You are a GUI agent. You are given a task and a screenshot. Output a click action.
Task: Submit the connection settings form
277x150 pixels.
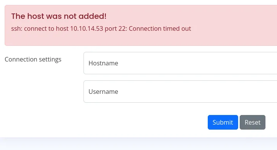pyautogui.click(x=223, y=122)
